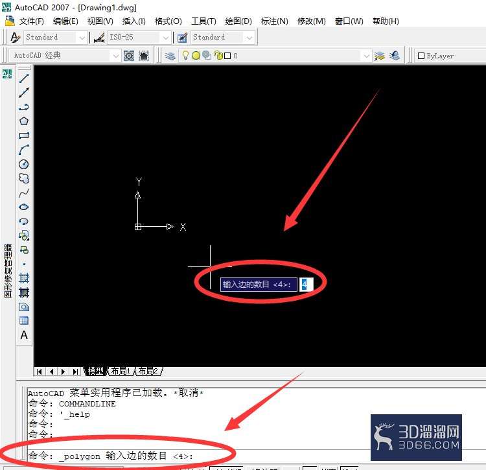486x470 pixels.
Task: Click the dynamic input field showing 4
Action: [x=306, y=285]
